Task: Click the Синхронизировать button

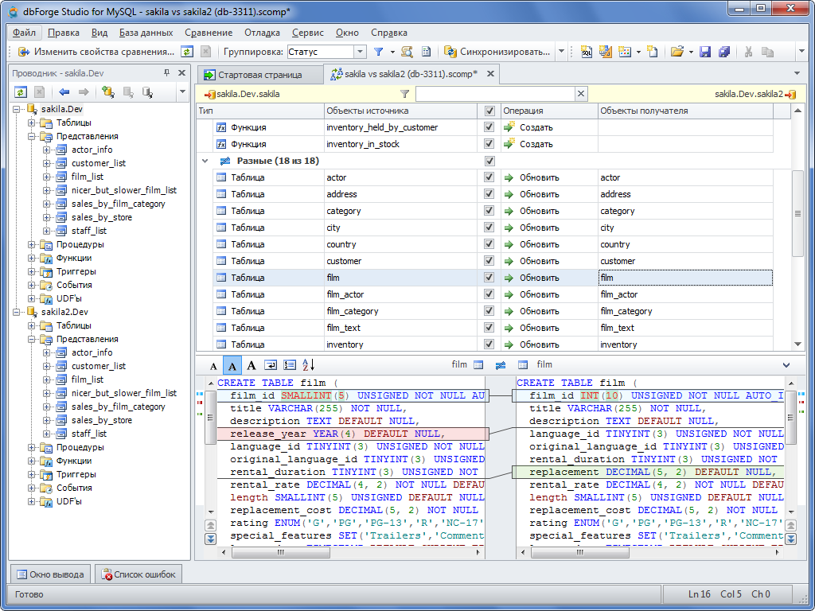Action: (x=497, y=52)
